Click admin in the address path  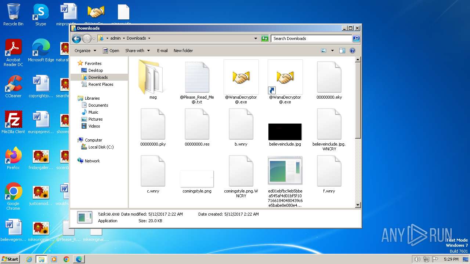(115, 38)
